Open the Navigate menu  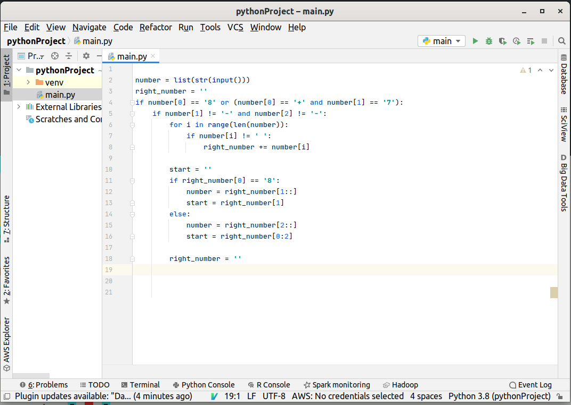[89, 27]
